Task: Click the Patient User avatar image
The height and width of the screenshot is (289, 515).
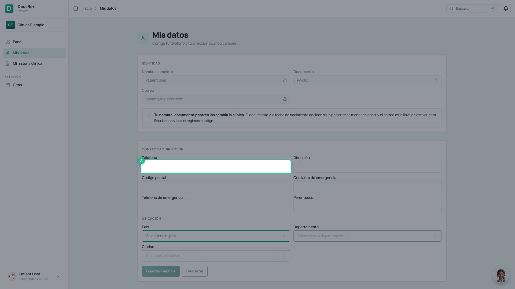Action: pos(12,276)
